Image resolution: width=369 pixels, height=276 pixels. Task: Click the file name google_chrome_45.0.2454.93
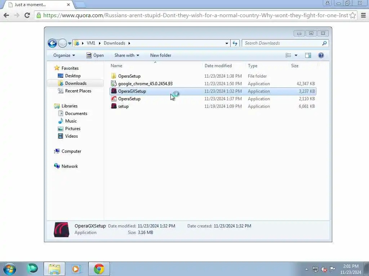145,83
